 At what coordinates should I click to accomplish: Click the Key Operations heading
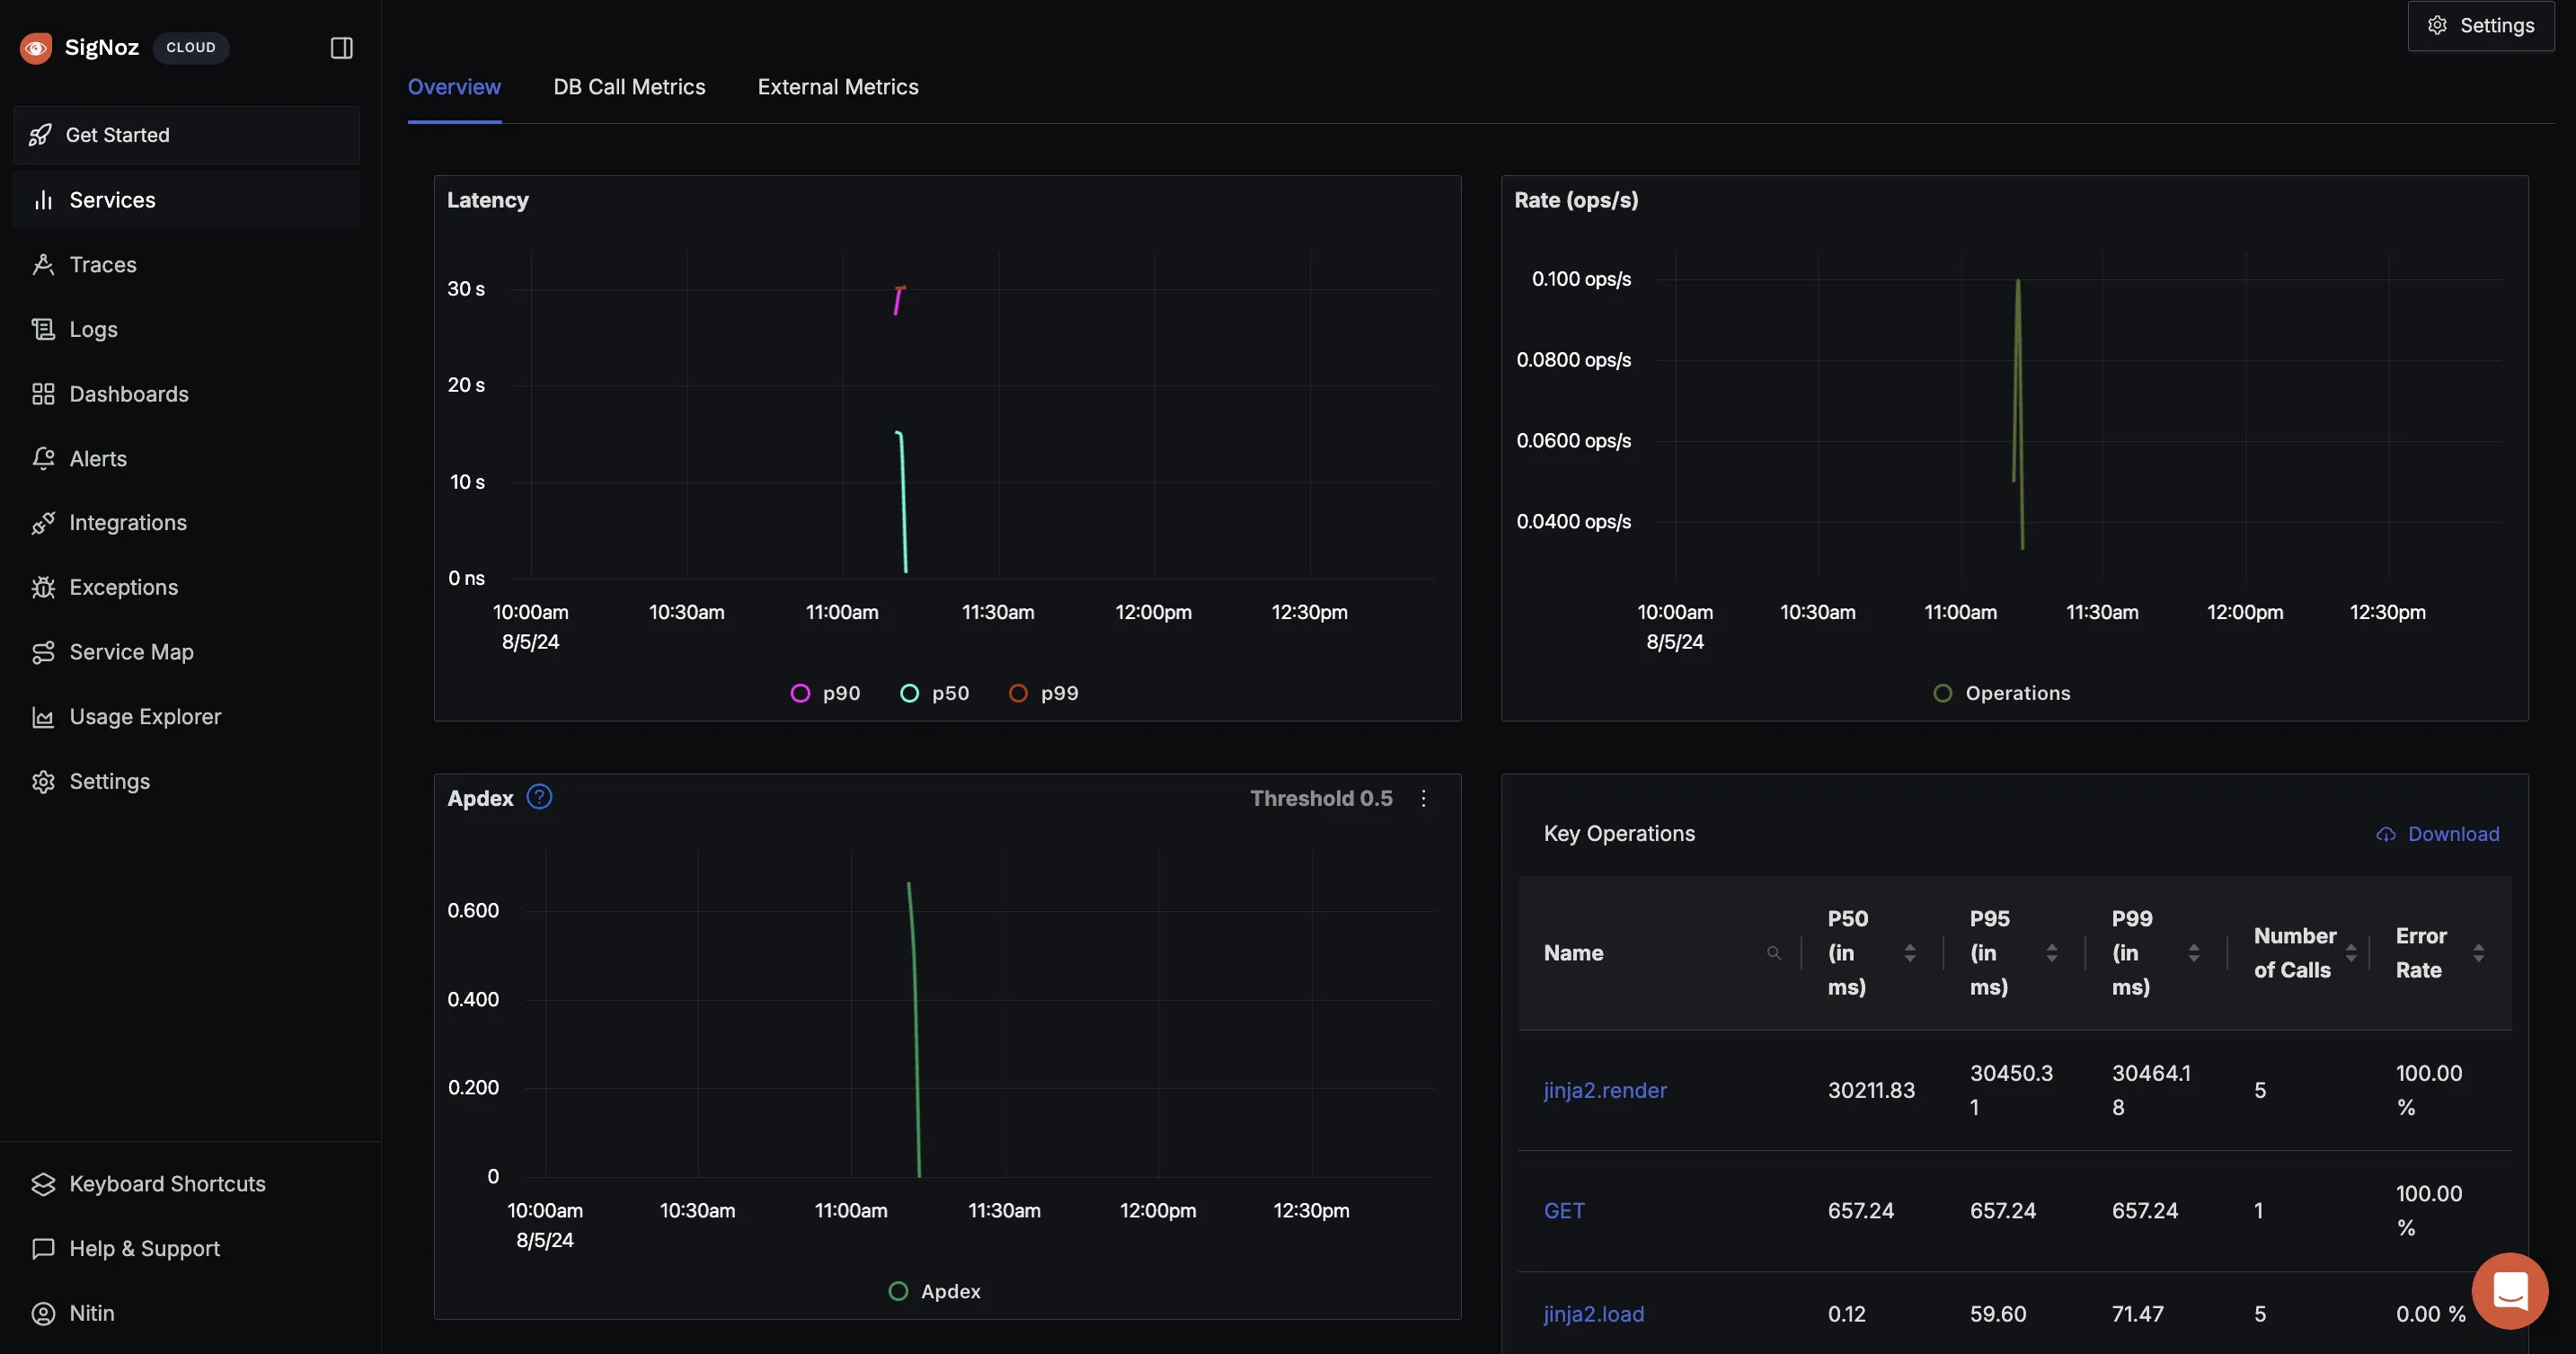1619,834
